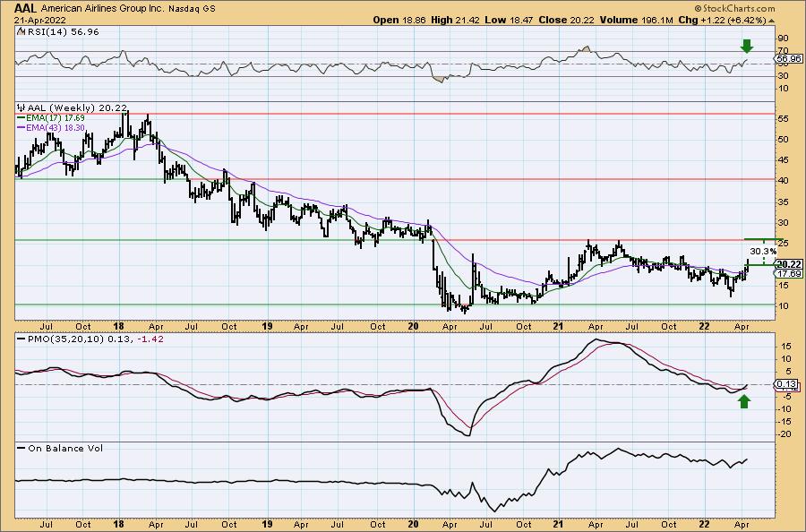Image resolution: width=806 pixels, height=532 pixels.
Task: Click the American Airlines Group Inc. company name
Action: coord(102,9)
